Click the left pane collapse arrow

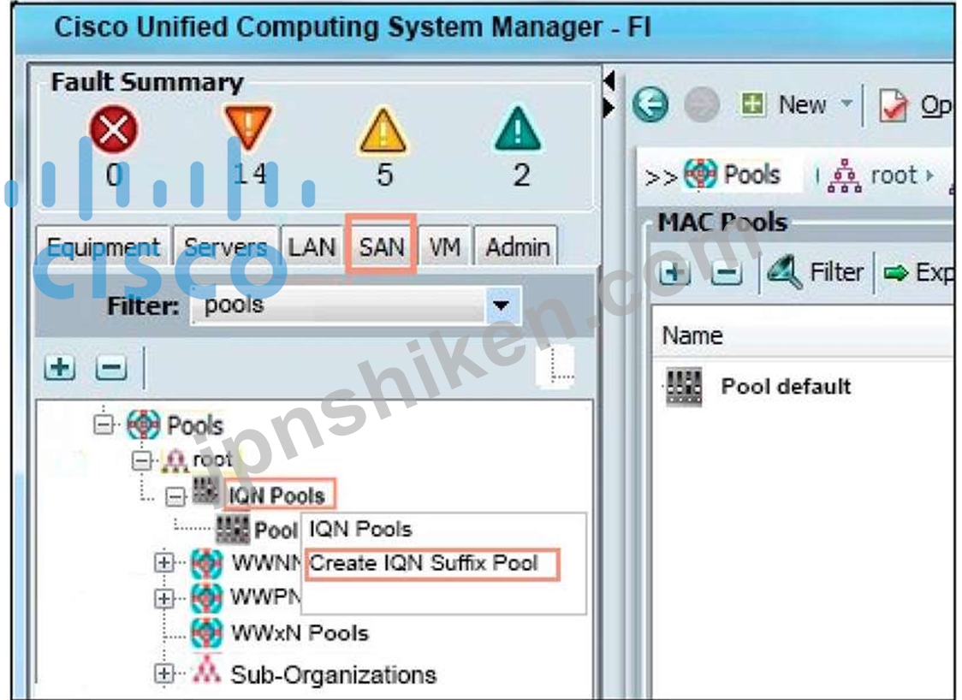click(x=609, y=80)
